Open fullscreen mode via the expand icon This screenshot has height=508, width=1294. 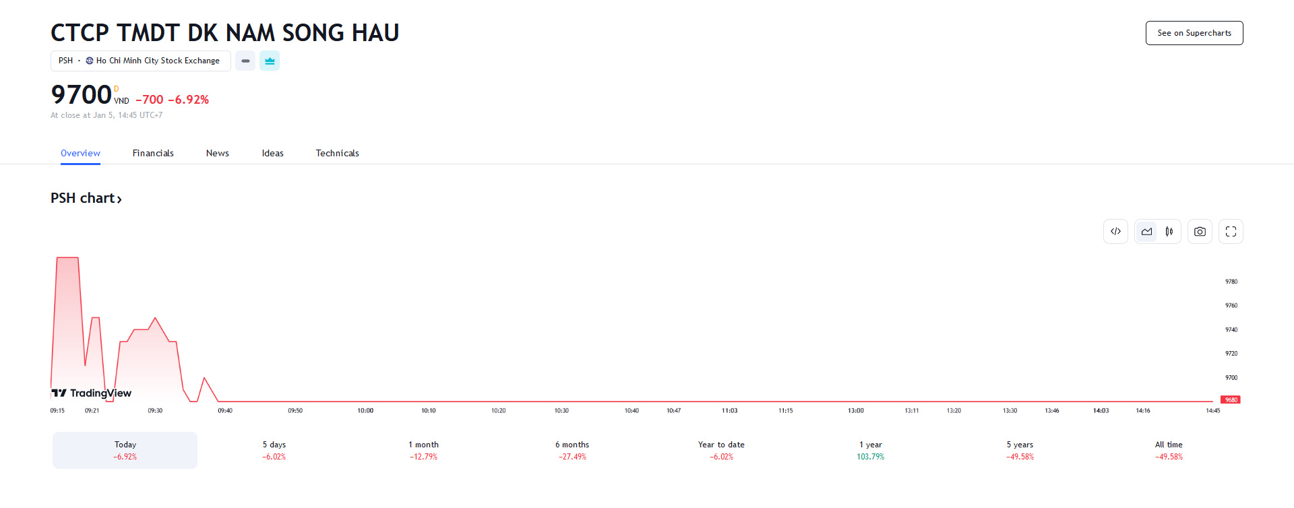[x=1231, y=231]
